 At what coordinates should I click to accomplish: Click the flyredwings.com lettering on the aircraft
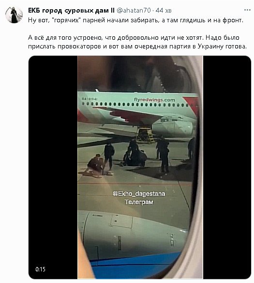point(154,100)
